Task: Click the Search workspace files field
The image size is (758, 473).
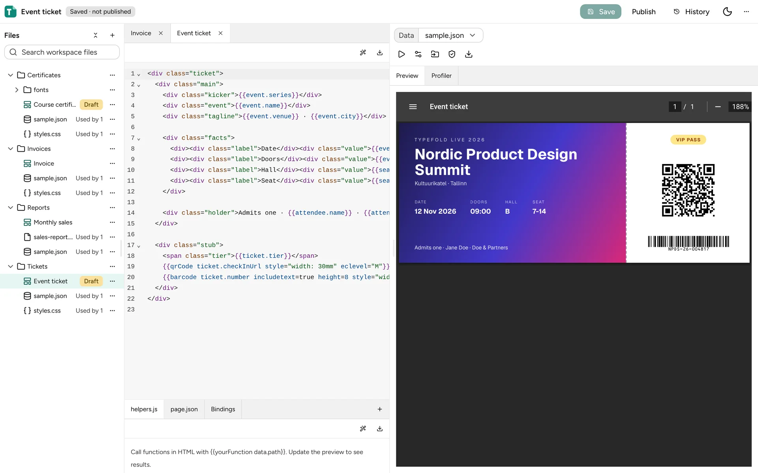Action: [x=62, y=52]
